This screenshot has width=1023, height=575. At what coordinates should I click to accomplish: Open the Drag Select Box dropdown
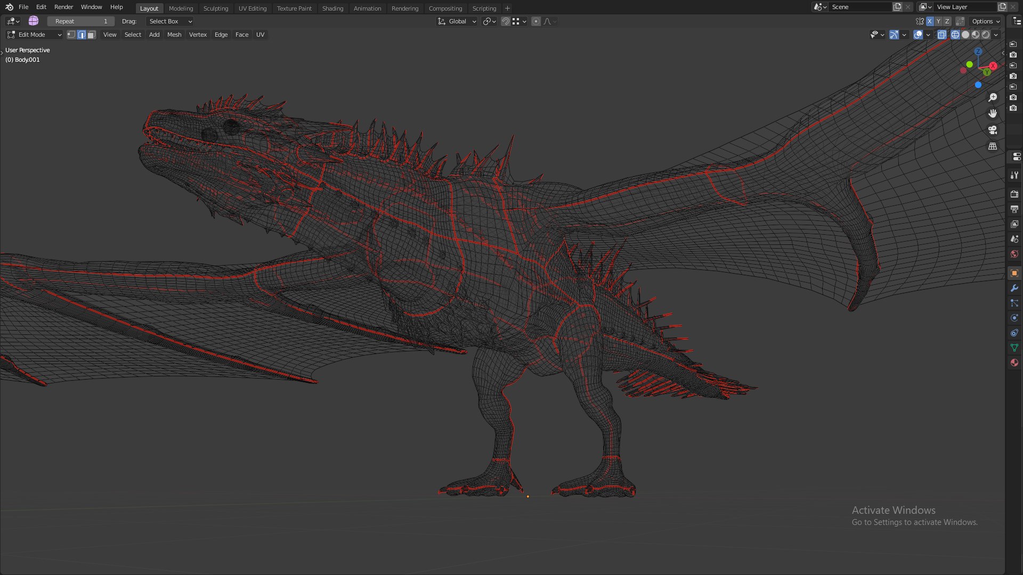(x=170, y=21)
